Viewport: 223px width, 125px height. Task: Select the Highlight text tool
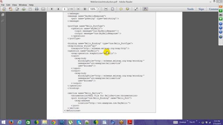tap(128, 9)
